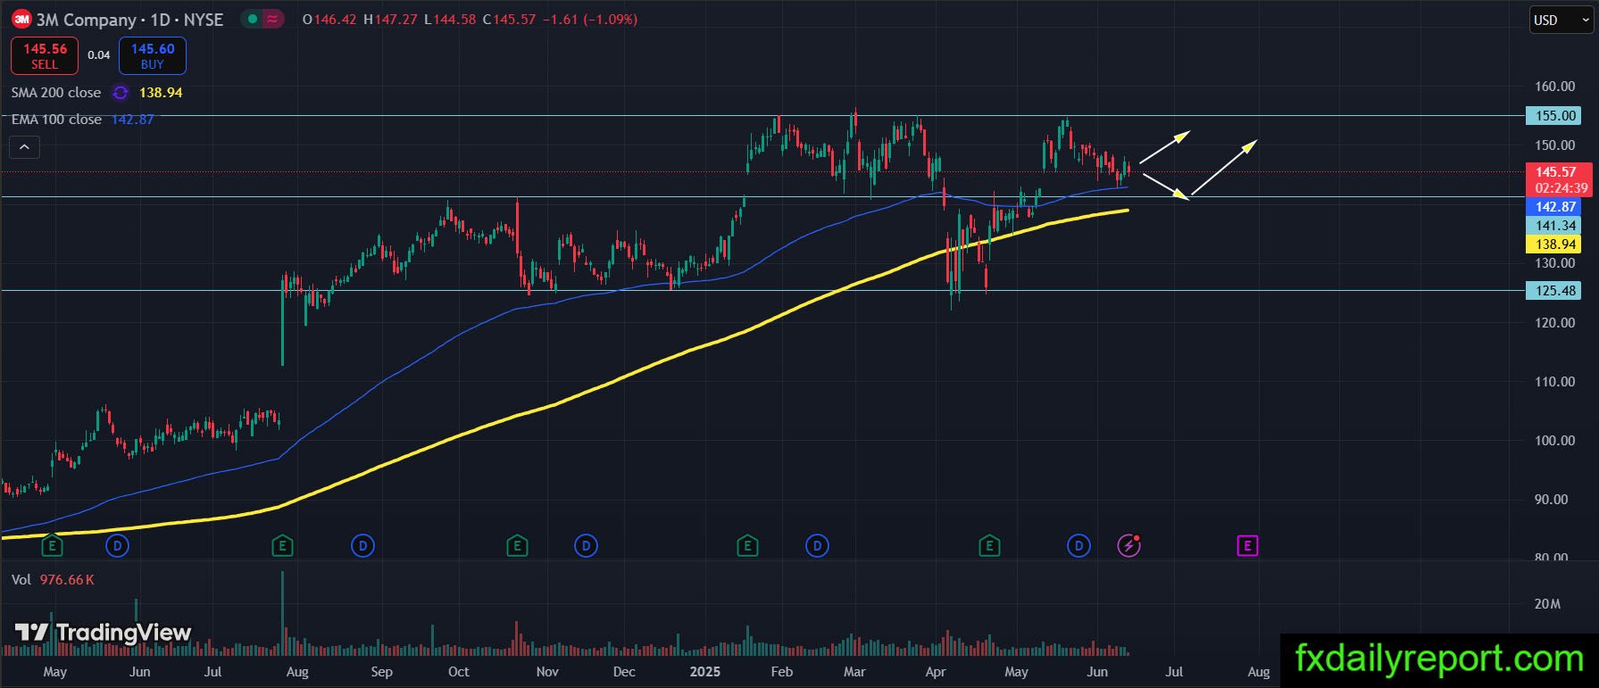This screenshot has height=688, width=1599.
Task: Open the earnings marker just before Feb 2025
Action: tap(747, 545)
